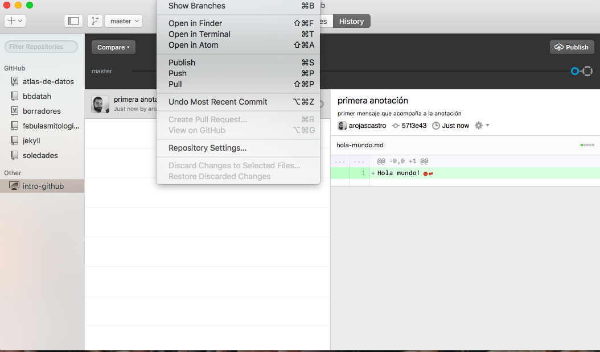Select Show Branches menu entry
The height and width of the screenshot is (352, 600).
click(196, 6)
